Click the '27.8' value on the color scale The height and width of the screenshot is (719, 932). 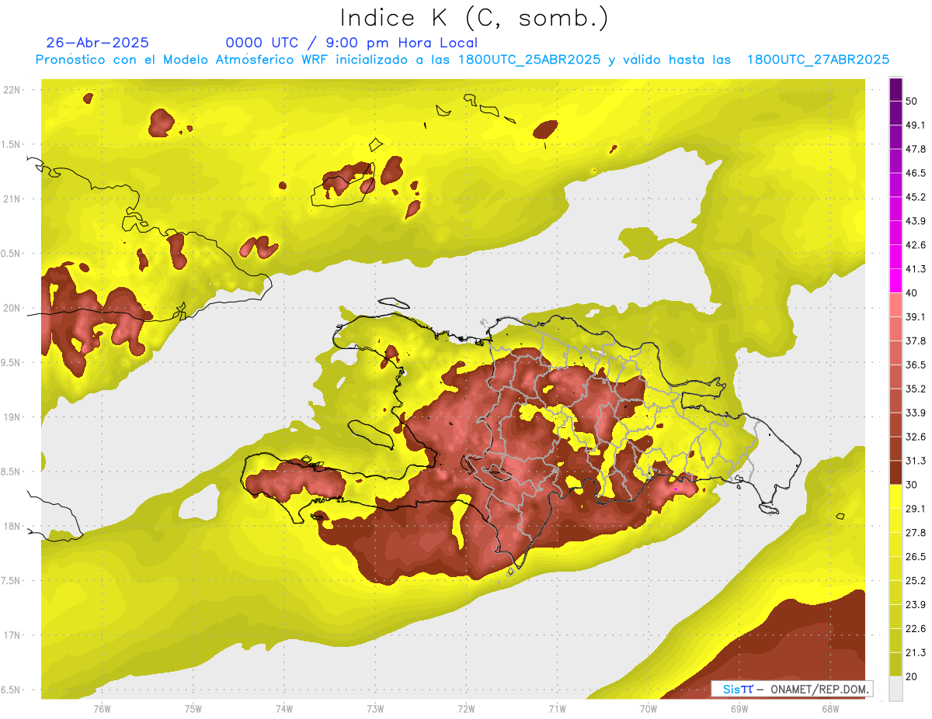click(916, 533)
